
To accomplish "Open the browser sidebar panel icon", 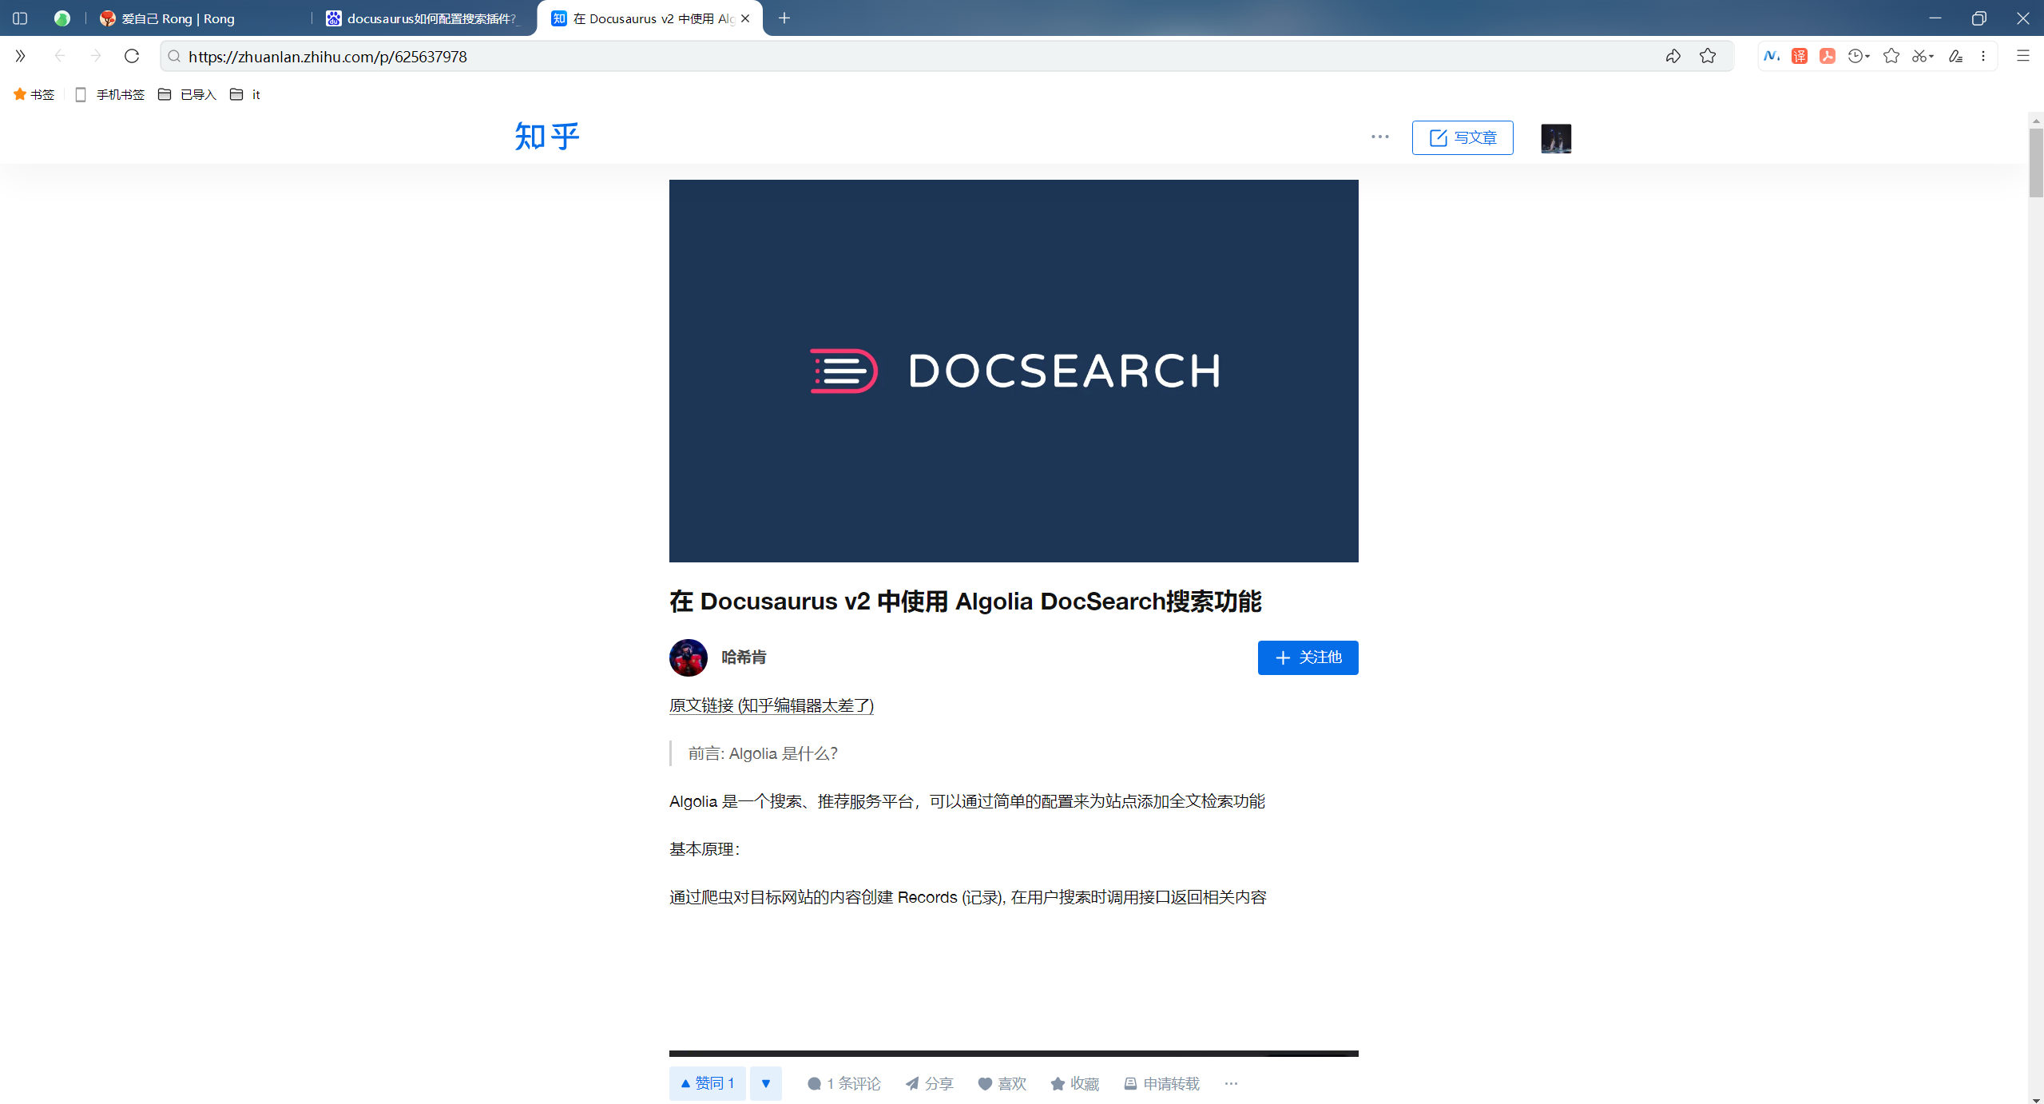I will pos(20,18).
